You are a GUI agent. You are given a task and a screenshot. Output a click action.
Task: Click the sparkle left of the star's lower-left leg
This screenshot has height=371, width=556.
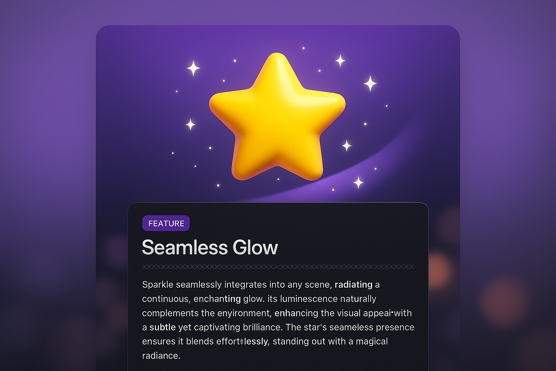tap(190, 124)
